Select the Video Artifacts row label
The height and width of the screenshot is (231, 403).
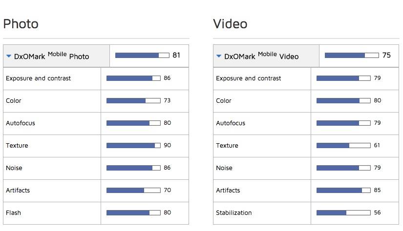click(228, 190)
